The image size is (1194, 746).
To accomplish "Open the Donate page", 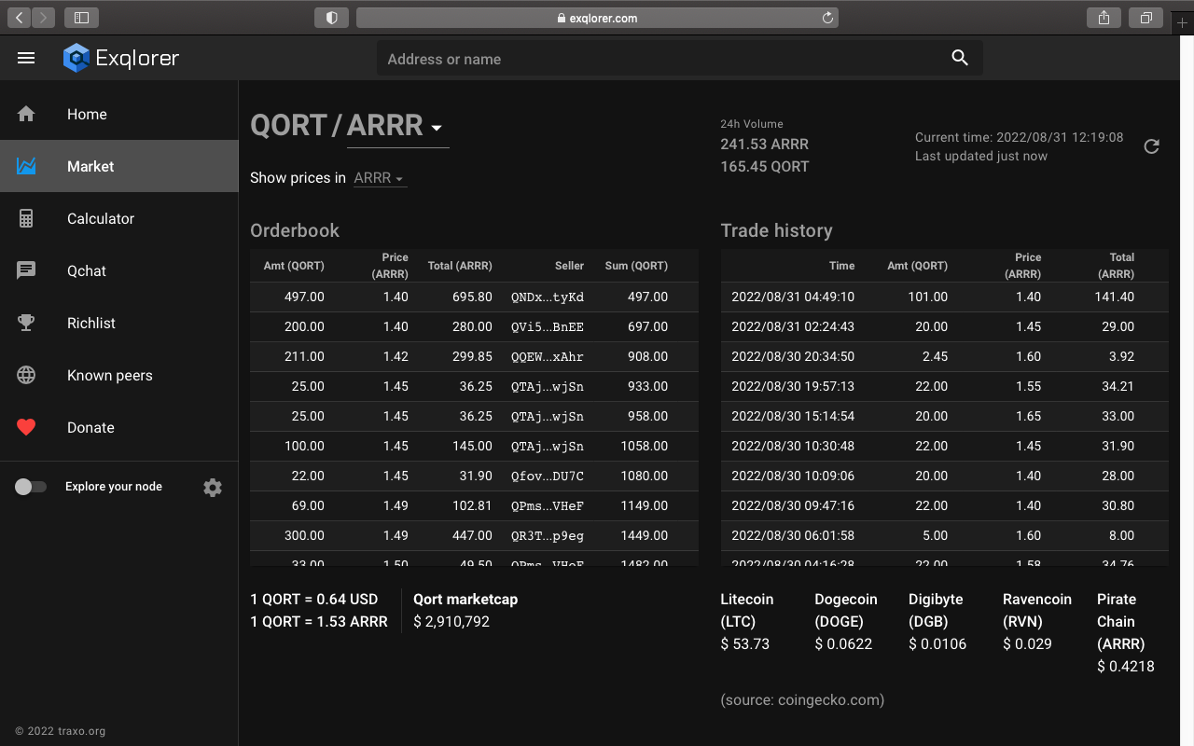I will (x=119, y=427).
